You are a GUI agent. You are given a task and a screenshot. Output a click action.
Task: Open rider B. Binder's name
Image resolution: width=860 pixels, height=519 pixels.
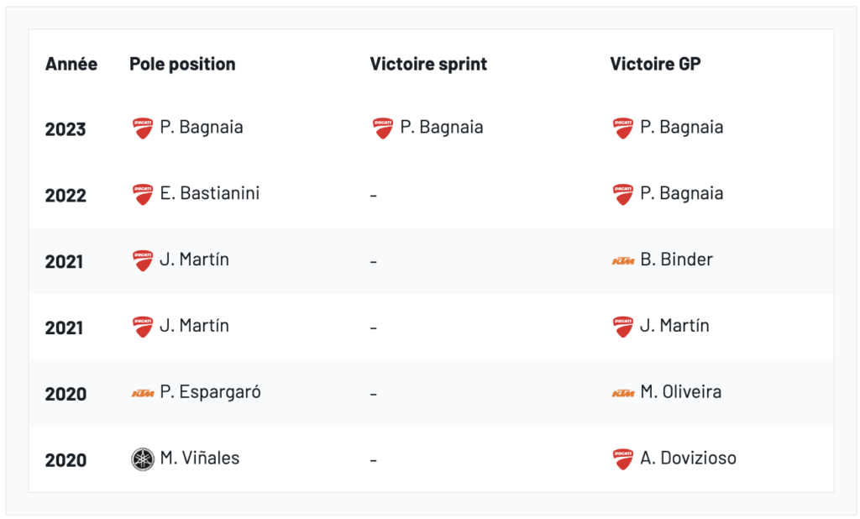pos(676,259)
